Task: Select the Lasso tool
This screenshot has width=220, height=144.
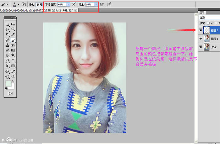Action: pyautogui.click(x=7, y=29)
